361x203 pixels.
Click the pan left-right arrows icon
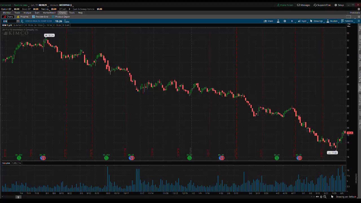tap(317, 197)
